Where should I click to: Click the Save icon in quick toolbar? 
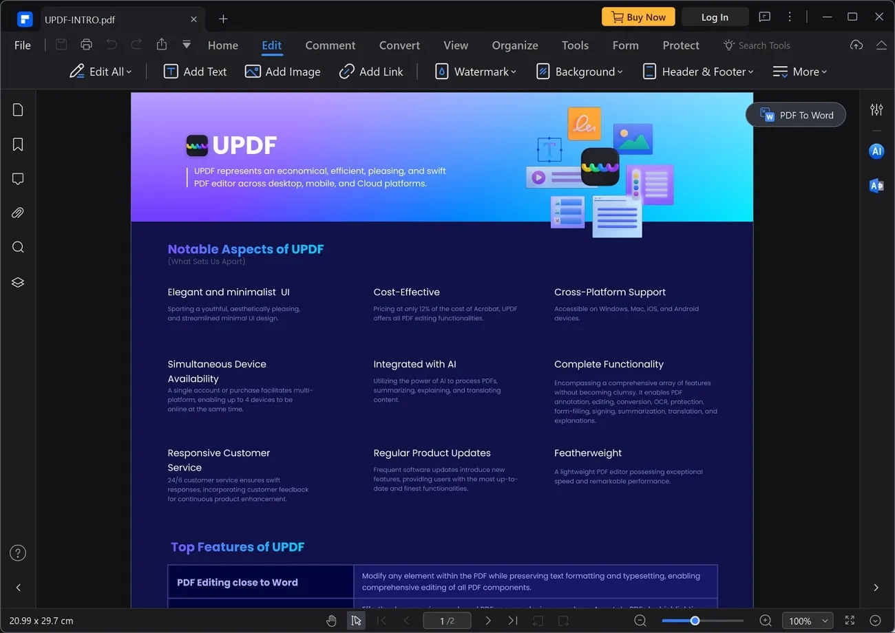(61, 45)
